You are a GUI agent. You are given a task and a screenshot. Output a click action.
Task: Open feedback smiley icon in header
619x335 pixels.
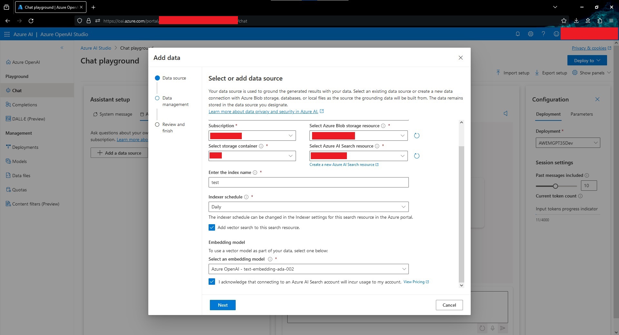[556, 34]
